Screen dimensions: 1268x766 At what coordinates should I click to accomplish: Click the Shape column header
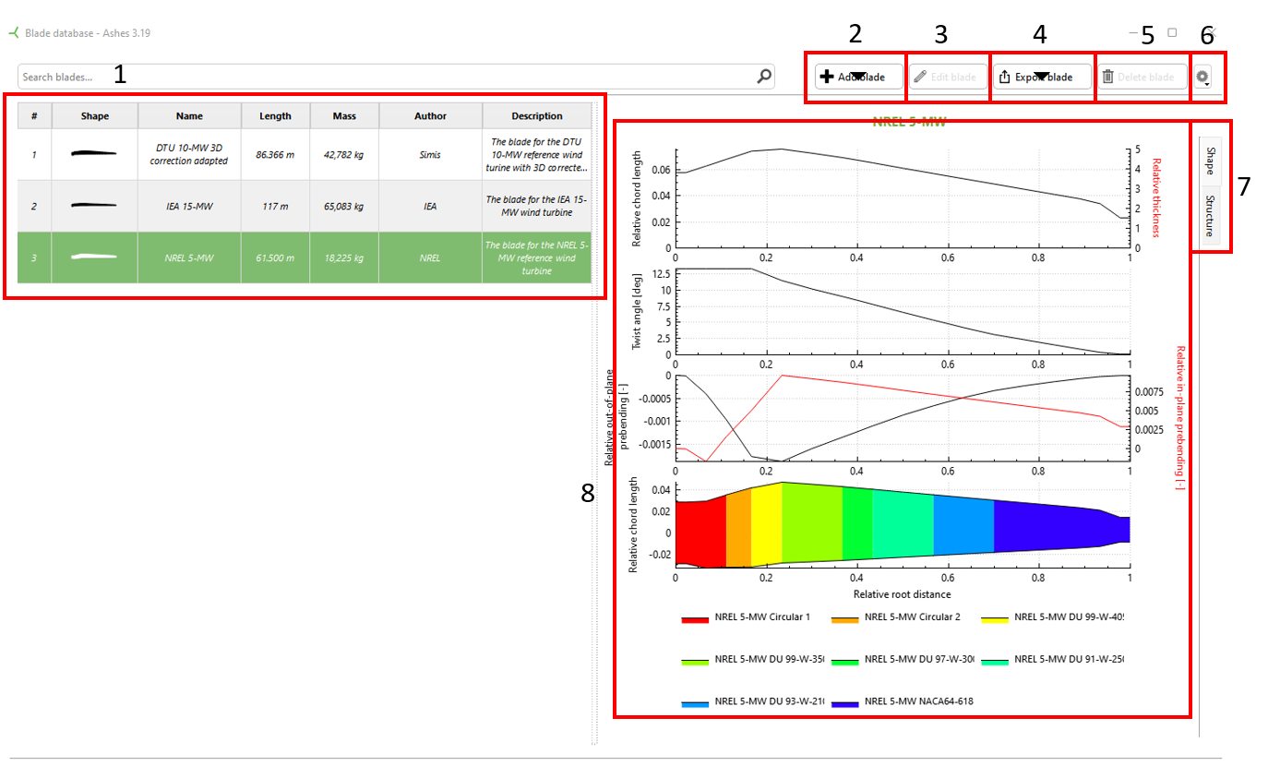tap(95, 116)
